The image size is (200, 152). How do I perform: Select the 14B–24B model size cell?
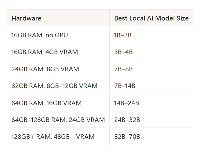(151, 102)
